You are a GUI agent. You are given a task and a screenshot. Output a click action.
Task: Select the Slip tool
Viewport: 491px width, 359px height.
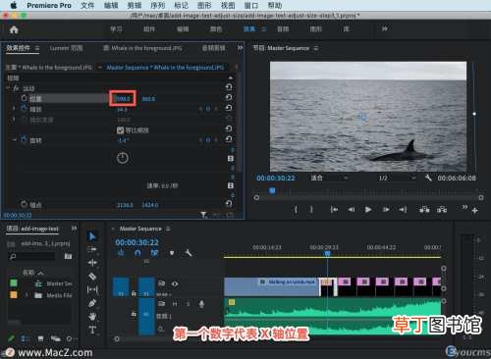click(x=92, y=289)
